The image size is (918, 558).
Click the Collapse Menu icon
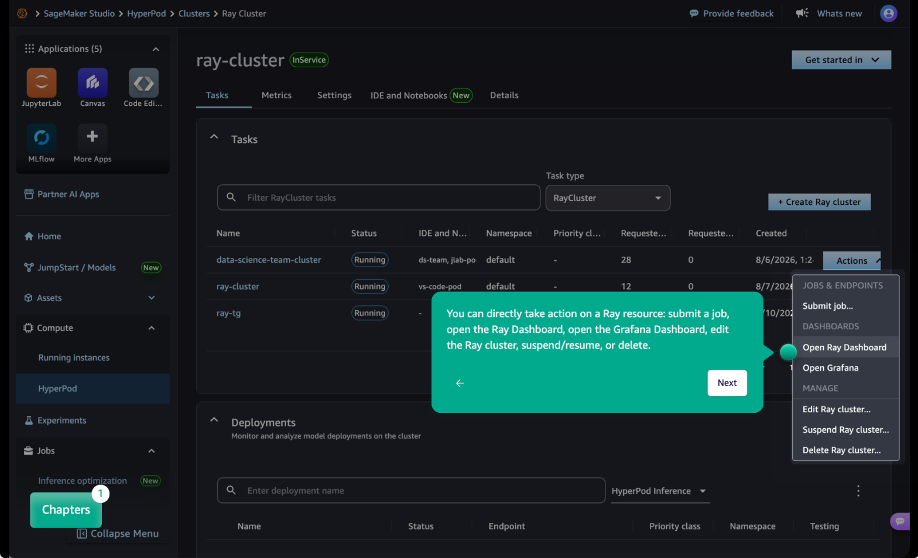tap(82, 533)
